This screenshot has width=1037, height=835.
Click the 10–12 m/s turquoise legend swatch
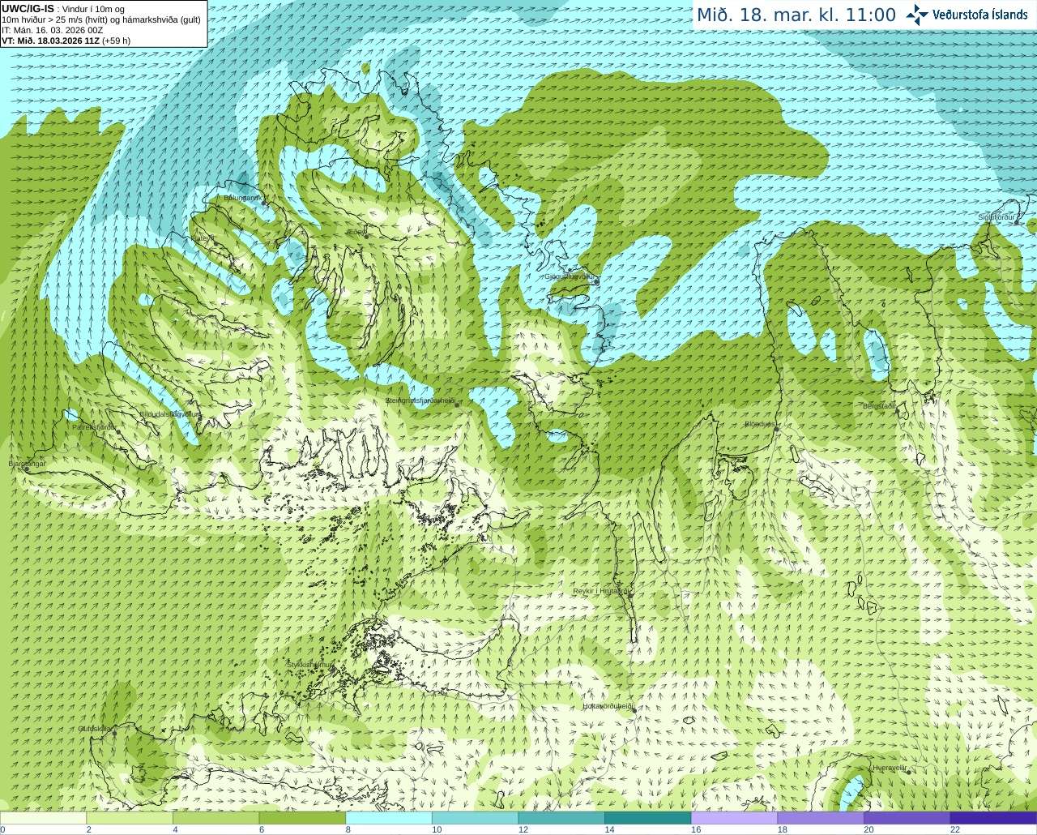point(475,818)
